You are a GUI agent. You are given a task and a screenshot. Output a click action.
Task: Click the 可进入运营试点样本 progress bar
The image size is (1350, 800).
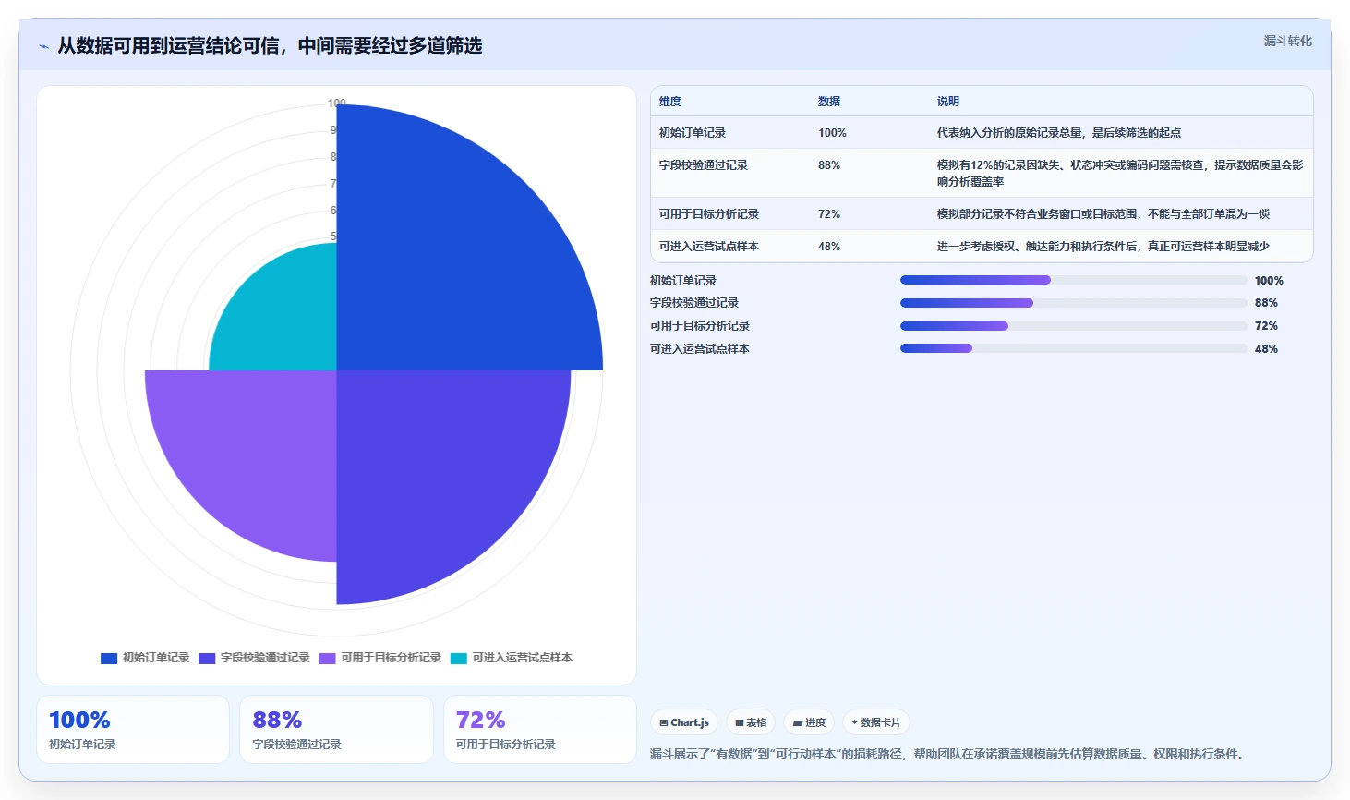point(1073,348)
